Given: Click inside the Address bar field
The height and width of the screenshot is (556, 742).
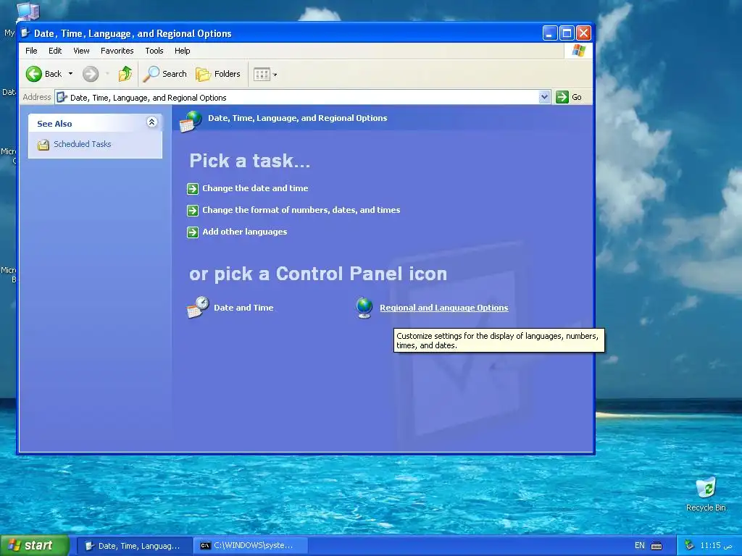Looking at the screenshot, I should pyautogui.click(x=303, y=98).
